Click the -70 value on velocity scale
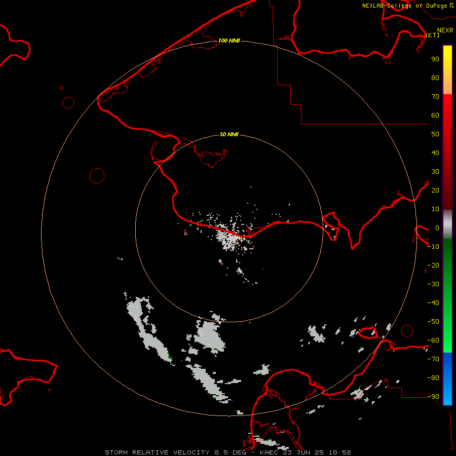The image size is (456, 456). click(x=433, y=359)
